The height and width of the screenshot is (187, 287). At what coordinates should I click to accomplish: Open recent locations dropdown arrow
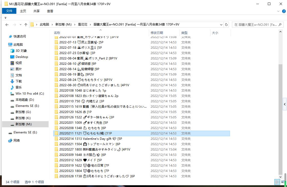coord(20,25)
